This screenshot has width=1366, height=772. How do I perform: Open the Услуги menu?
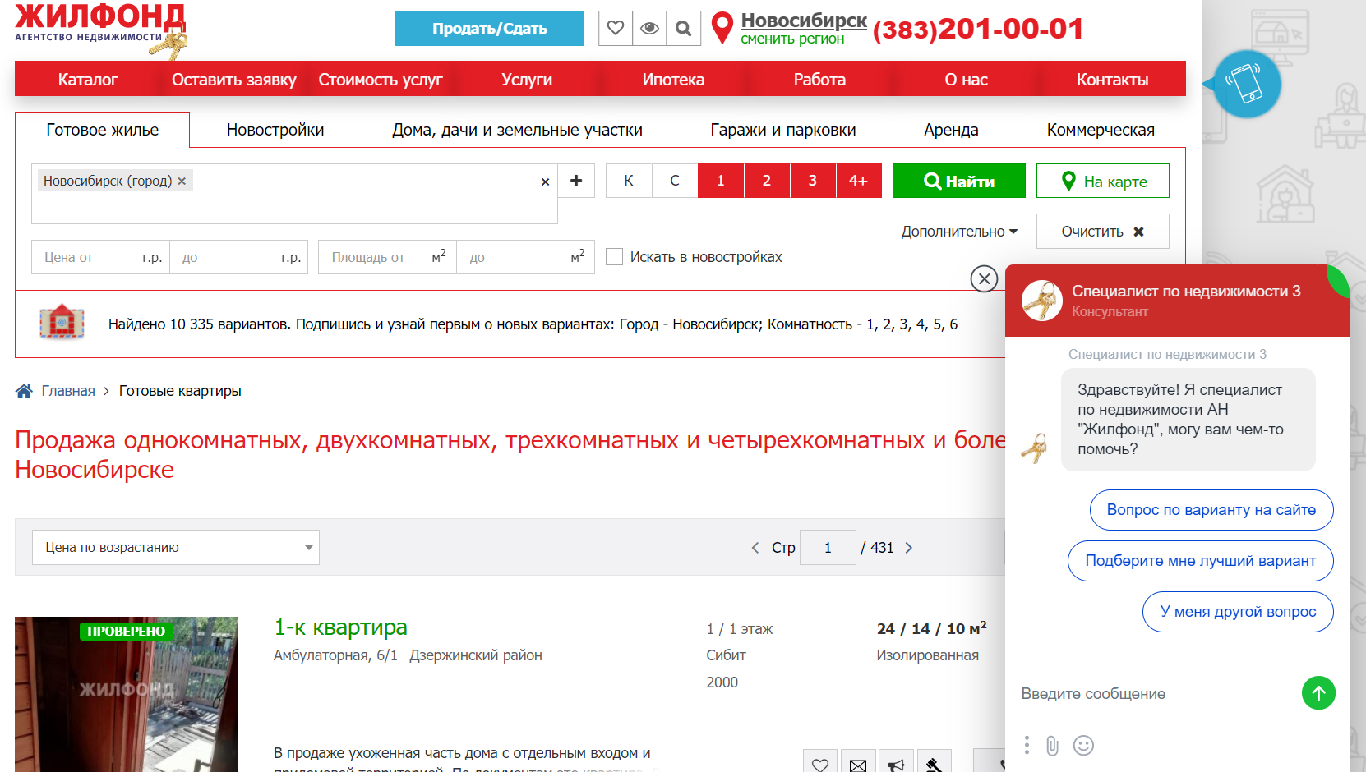[x=527, y=80]
